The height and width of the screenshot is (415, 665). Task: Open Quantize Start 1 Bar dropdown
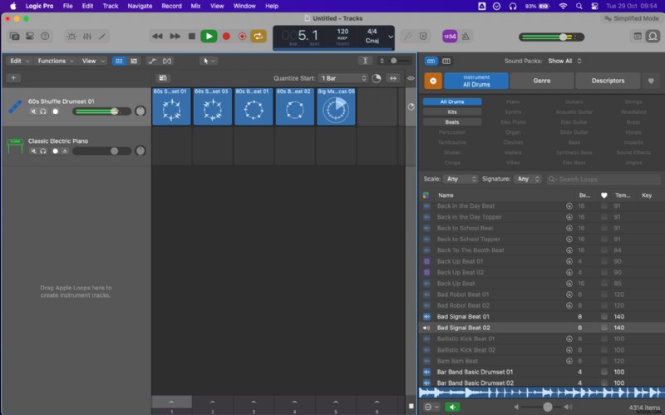coord(343,78)
